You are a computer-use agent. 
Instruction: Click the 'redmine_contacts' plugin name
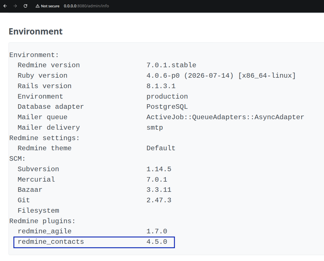coord(51,242)
